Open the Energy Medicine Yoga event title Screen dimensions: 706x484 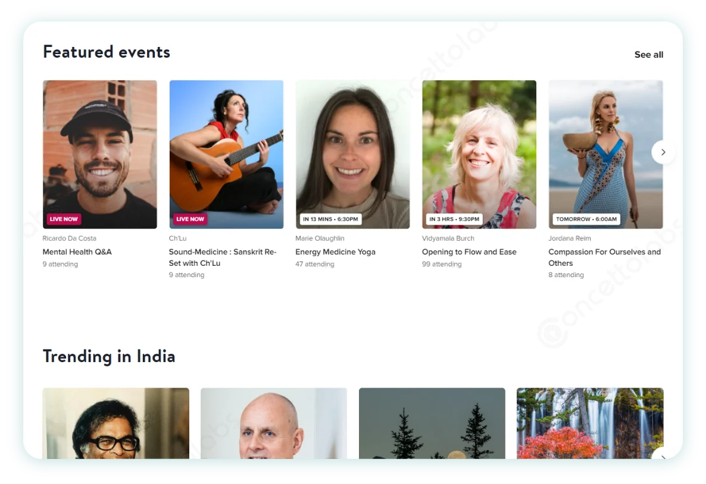(x=335, y=252)
